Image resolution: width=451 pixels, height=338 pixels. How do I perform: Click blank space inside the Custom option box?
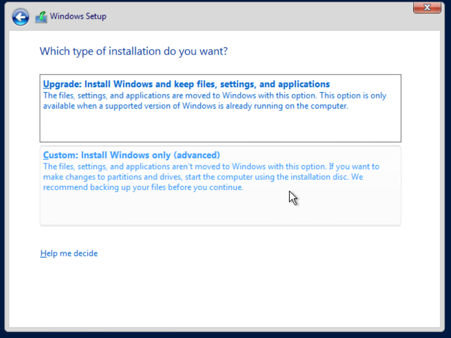coord(220,208)
